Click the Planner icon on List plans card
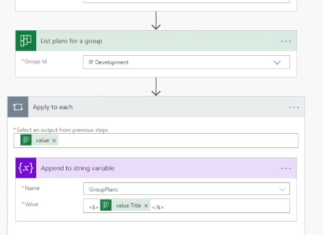323x235 pixels. (x=26, y=41)
